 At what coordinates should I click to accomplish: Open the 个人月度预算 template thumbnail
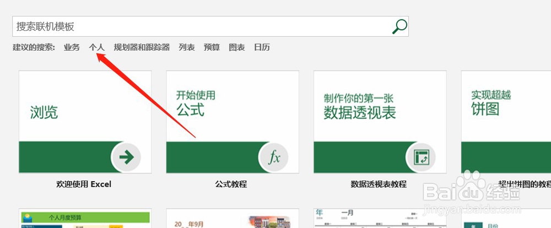click(x=85, y=218)
